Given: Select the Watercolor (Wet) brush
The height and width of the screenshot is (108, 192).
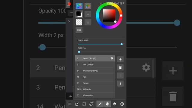Looking at the screenshot, I should 95,71.
